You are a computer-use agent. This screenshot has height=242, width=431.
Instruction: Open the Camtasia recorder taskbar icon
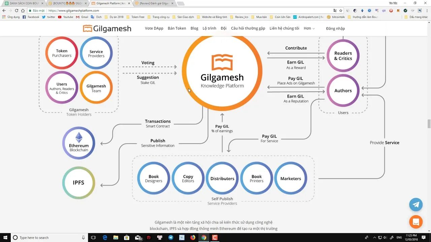coord(214,238)
